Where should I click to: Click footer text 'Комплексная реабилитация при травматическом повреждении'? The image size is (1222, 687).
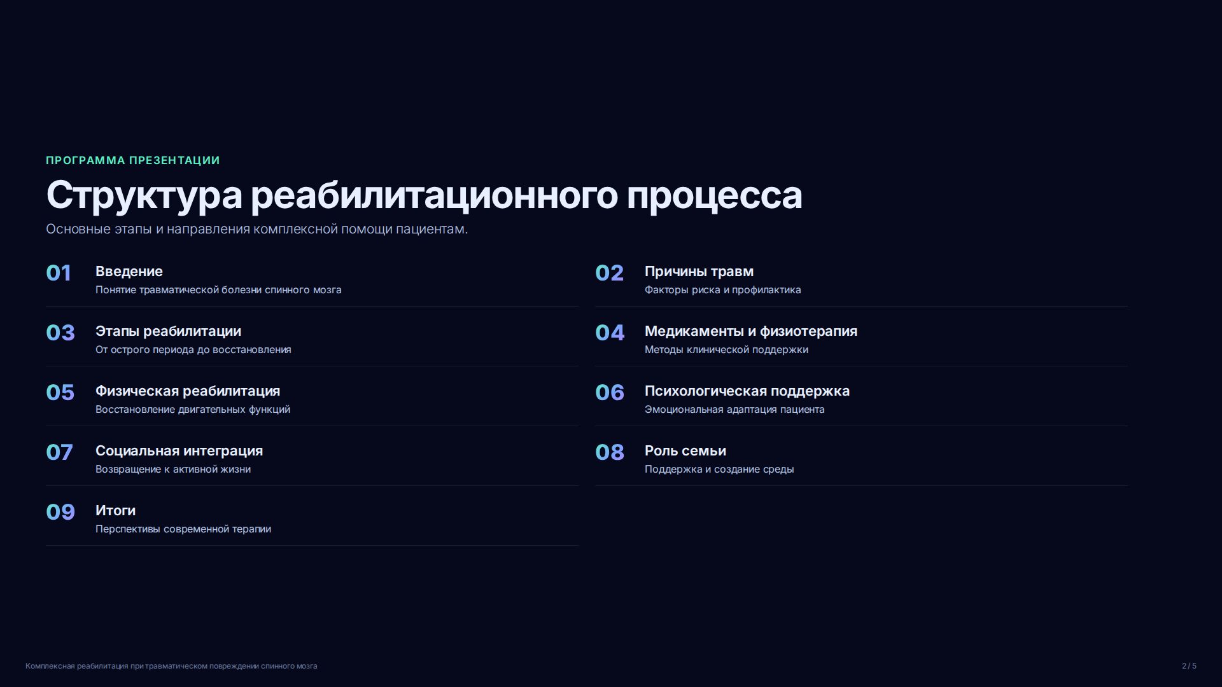(142, 666)
